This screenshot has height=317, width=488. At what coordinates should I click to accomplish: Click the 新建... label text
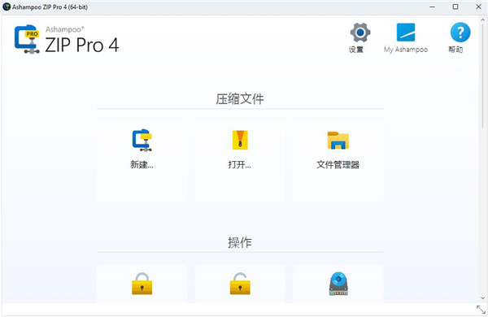coord(142,164)
